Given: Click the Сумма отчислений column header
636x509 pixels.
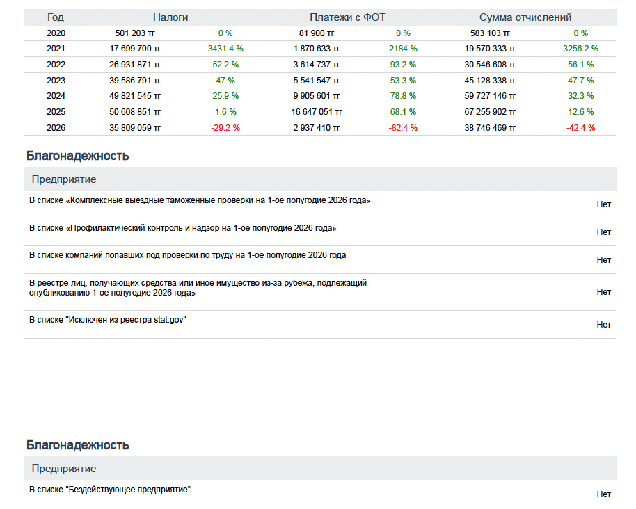Looking at the screenshot, I should tap(525, 17).
